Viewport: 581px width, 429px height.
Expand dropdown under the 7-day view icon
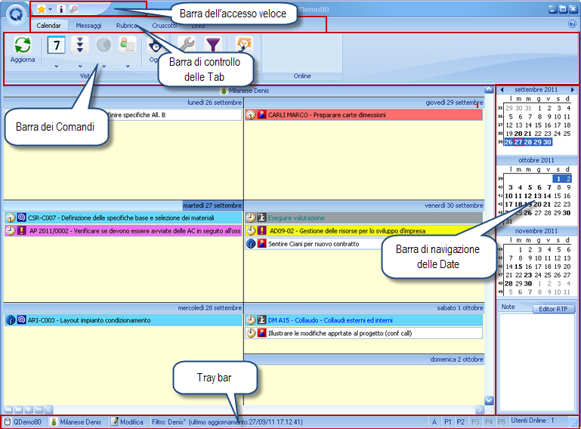(x=57, y=66)
